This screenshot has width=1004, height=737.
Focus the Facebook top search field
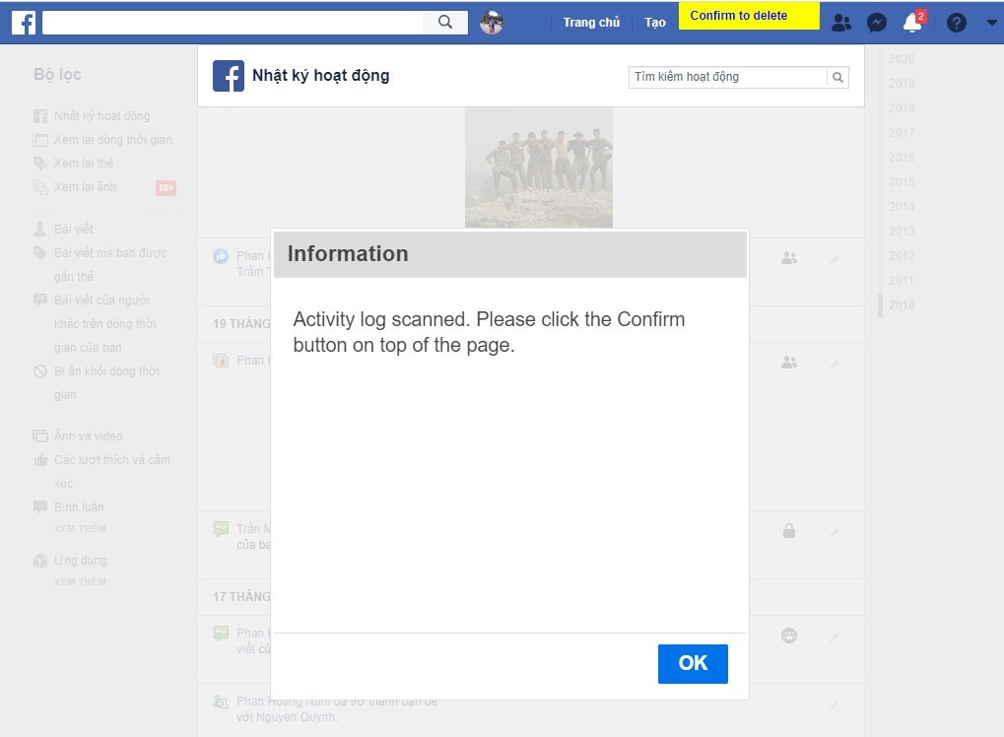(x=234, y=23)
